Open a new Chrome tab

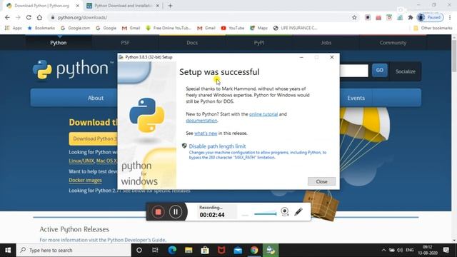(x=170, y=6)
